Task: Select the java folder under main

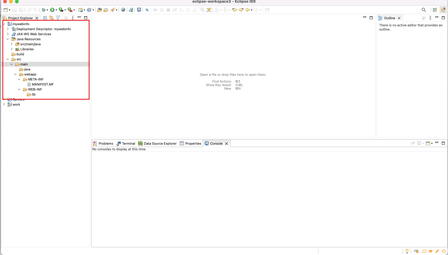Action: point(25,69)
